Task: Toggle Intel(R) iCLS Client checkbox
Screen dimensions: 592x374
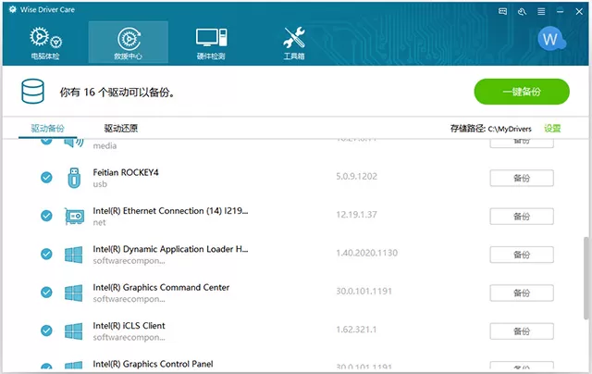Action: coord(46,330)
